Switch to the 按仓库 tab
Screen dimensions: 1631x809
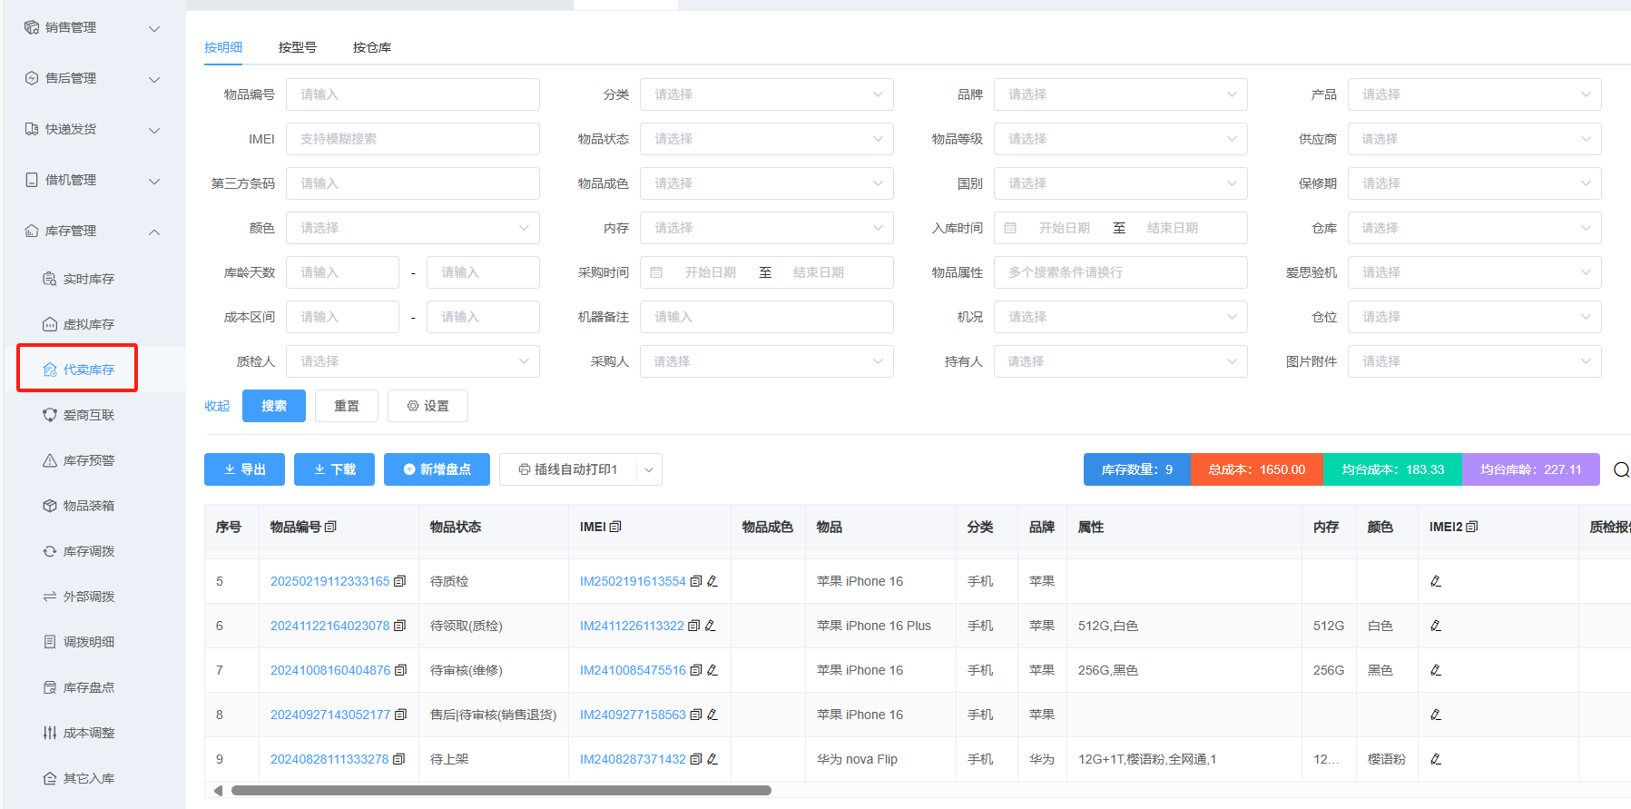pyautogui.click(x=372, y=47)
